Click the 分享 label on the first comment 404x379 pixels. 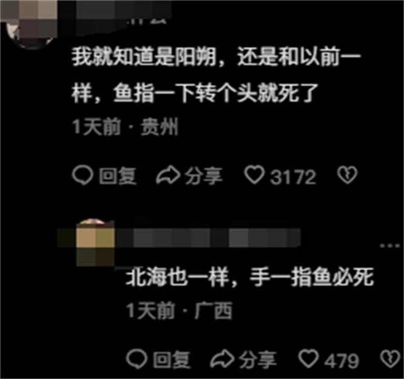point(204,176)
